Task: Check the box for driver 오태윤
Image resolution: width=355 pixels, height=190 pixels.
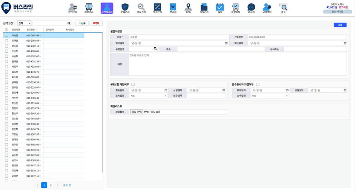Action: [6, 41]
